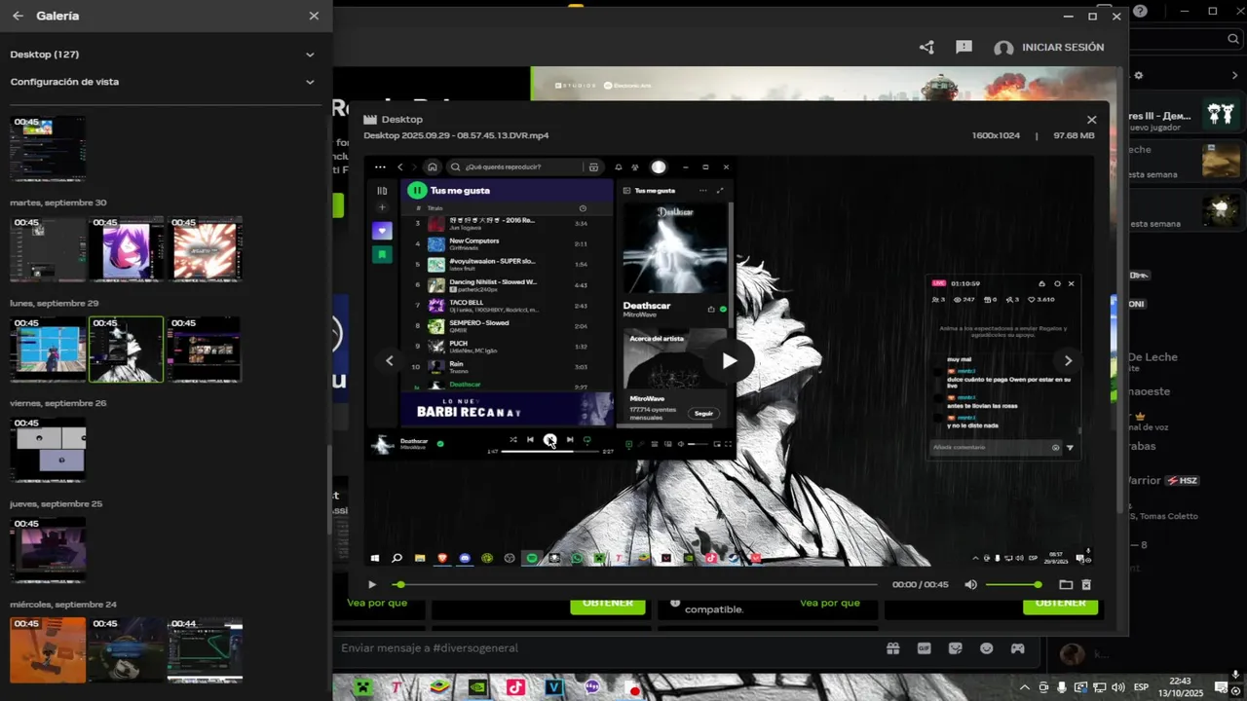This screenshot has height=701, width=1247.
Task: Open the third thumbnail under lunes, septiembre 29
Action: pos(205,350)
